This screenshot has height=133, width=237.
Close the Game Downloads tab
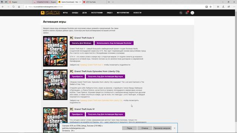tap(80, 2)
